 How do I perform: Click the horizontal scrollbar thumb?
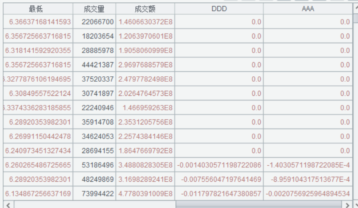[x=258, y=205]
